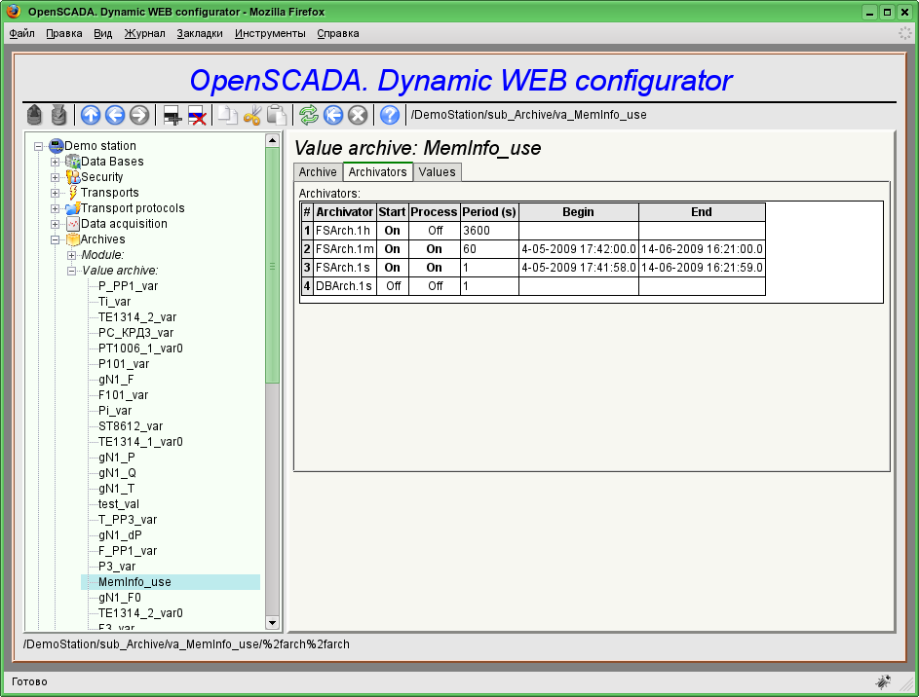Open the Закладки menu

(200, 33)
